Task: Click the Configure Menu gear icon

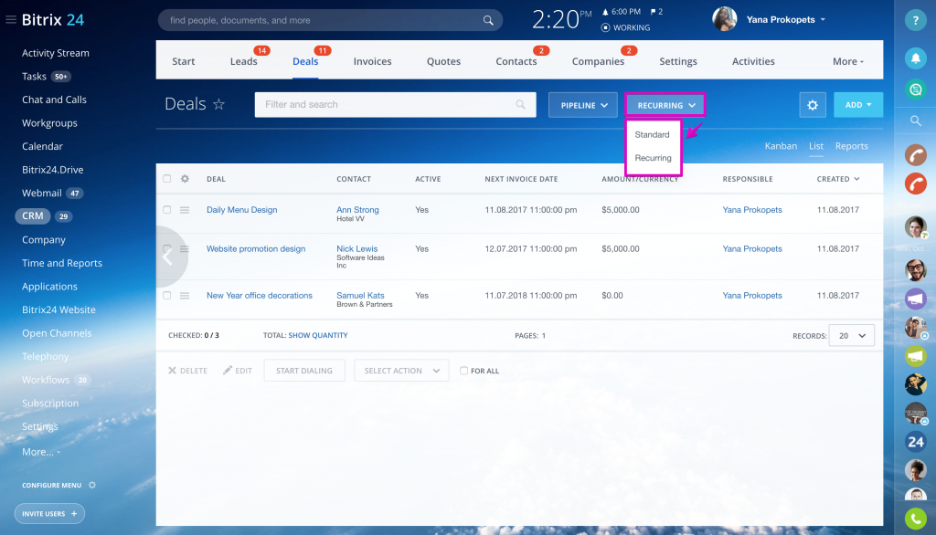Action: coord(92,485)
